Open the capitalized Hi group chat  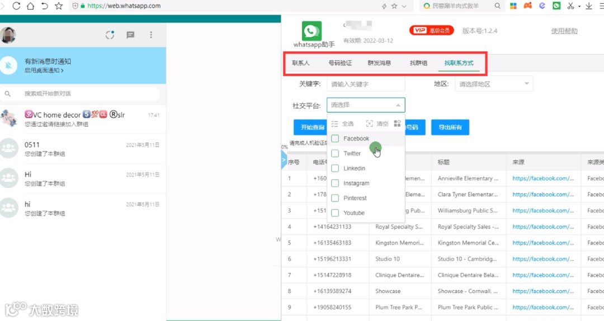click(83, 178)
